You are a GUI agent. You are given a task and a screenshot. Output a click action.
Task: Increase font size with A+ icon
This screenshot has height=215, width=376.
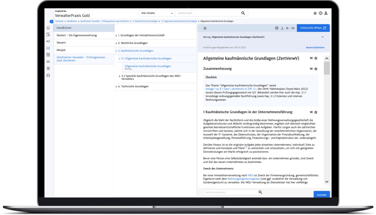coord(293,28)
